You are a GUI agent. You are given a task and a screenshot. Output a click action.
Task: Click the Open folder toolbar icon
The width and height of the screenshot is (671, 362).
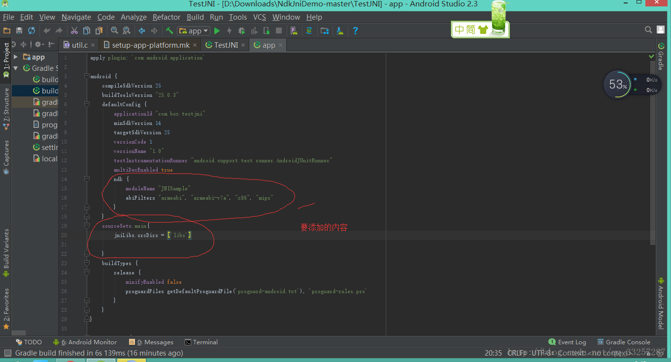click(7, 30)
